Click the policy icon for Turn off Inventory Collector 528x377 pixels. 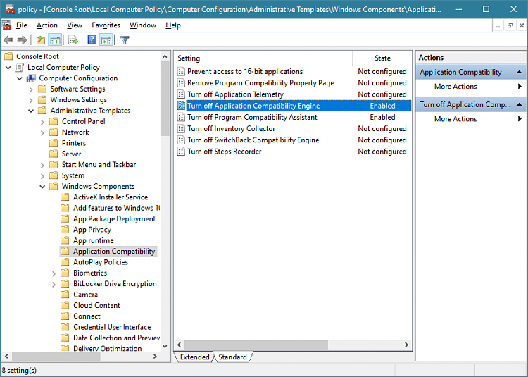click(x=181, y=129)
